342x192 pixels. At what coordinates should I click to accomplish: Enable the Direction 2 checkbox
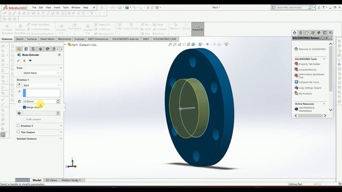18,126
